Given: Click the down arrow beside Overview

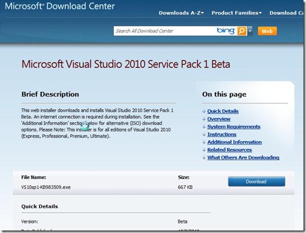Looking at the screenshot, I should (x=204, y=119).
